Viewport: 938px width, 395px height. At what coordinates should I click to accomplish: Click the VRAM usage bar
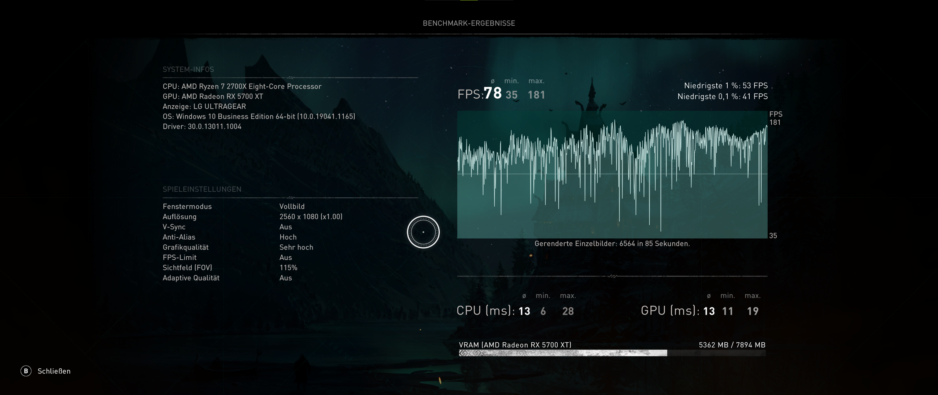(612, 353)
